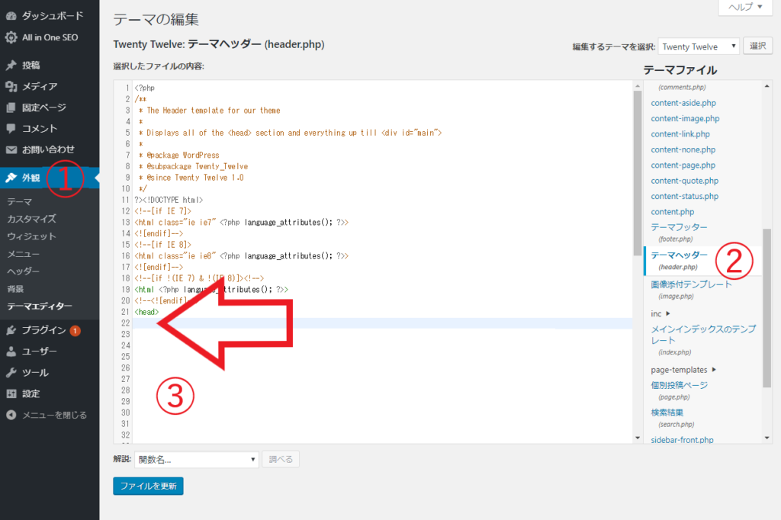This screenshot has height=520, width=781.
Task: Expand the inc folder
Action: tap(660, 314)
